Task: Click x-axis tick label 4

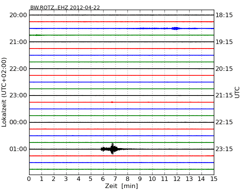Action: pyautogui.click(x=79, y=179)
